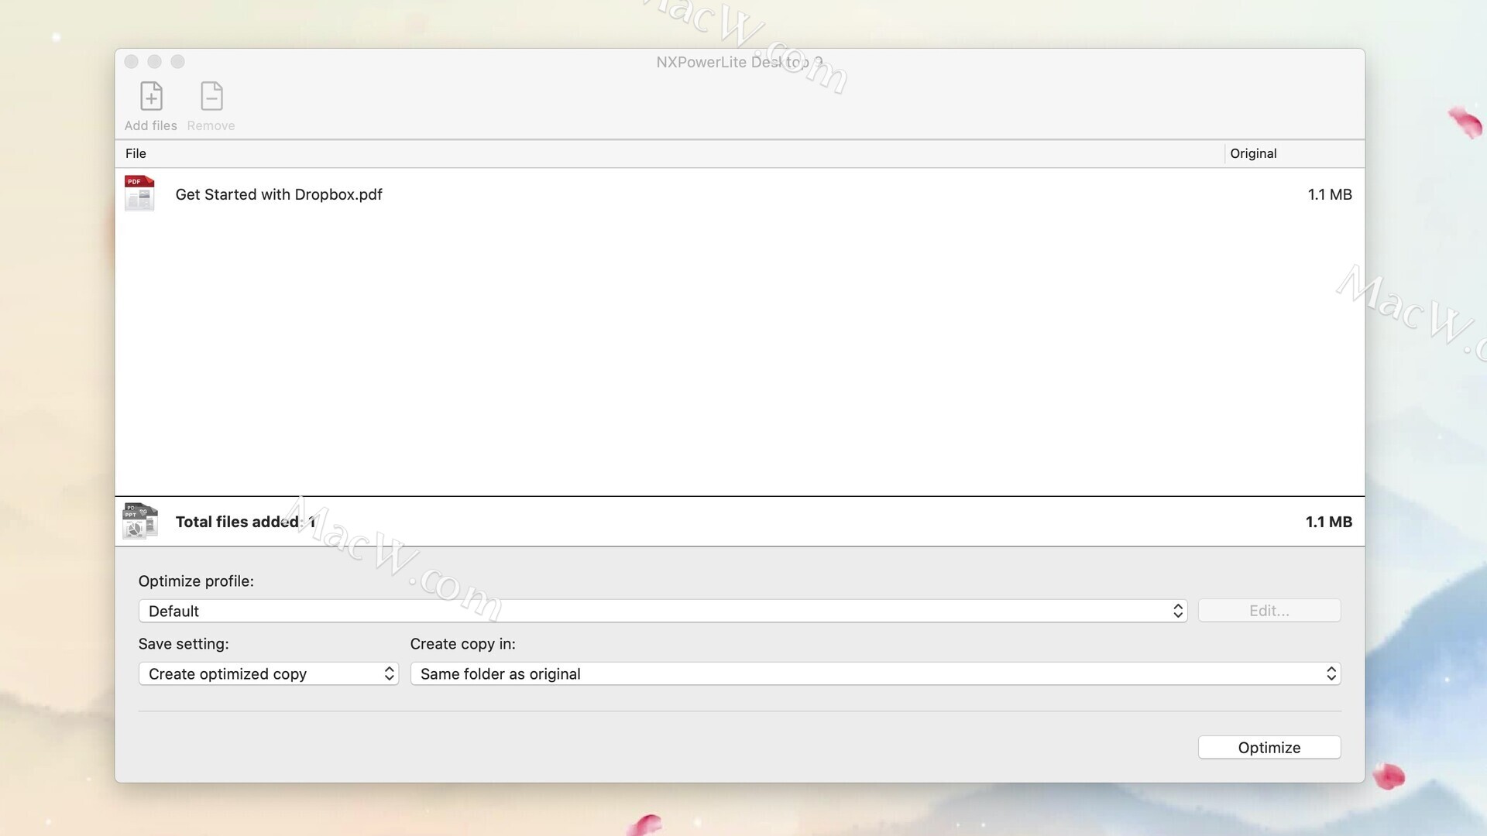The image size is (1487, 836).
Task: Click the Create copy in: label
Action: (462, 644)
